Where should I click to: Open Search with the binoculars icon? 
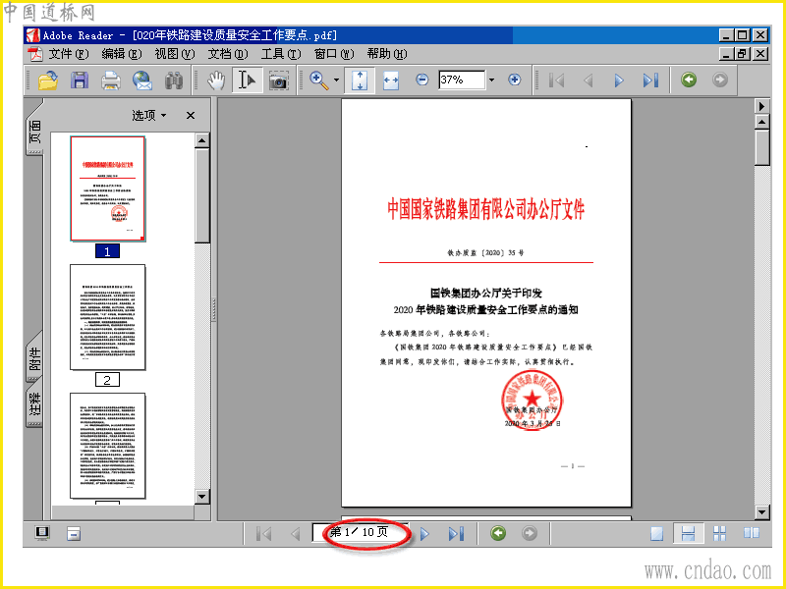tap(174, 80)
